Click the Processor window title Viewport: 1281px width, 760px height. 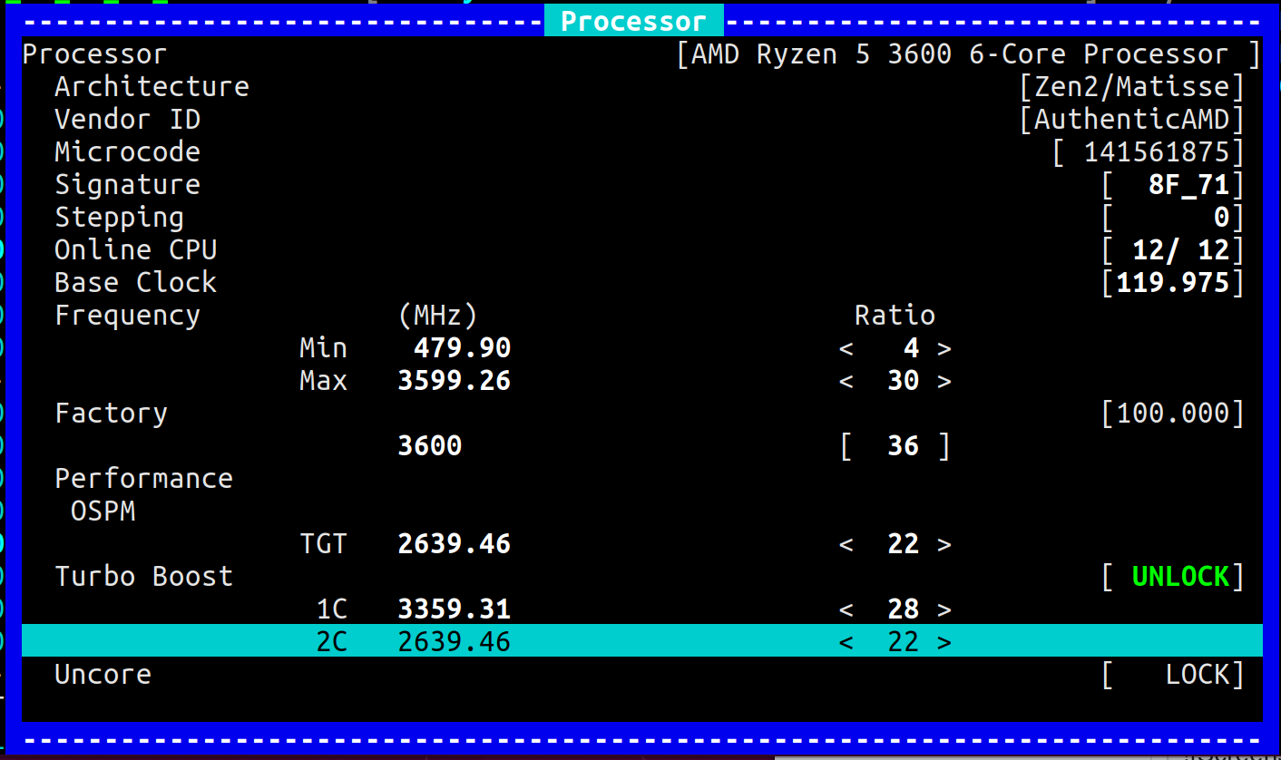pos(633,21)
